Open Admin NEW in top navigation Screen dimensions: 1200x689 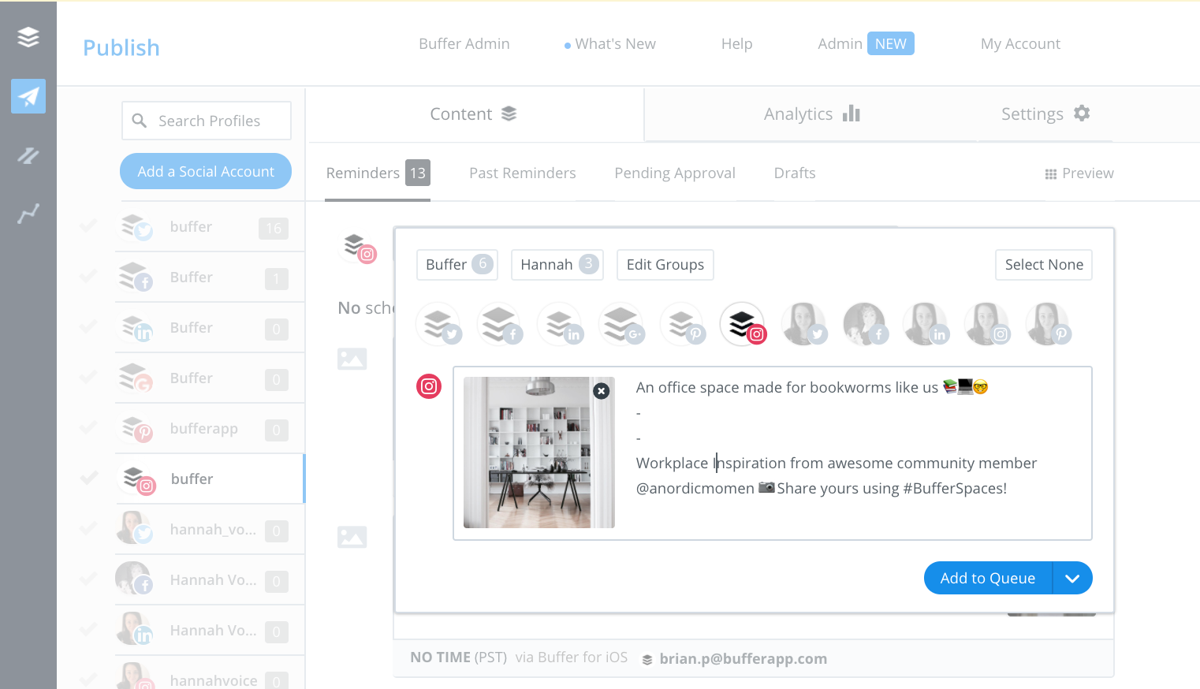(x=866, y=43)
